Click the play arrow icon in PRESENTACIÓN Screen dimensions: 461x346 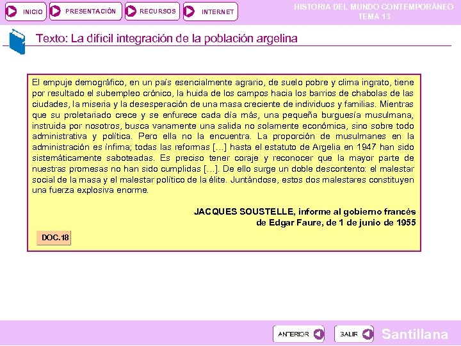pos(55,11)
